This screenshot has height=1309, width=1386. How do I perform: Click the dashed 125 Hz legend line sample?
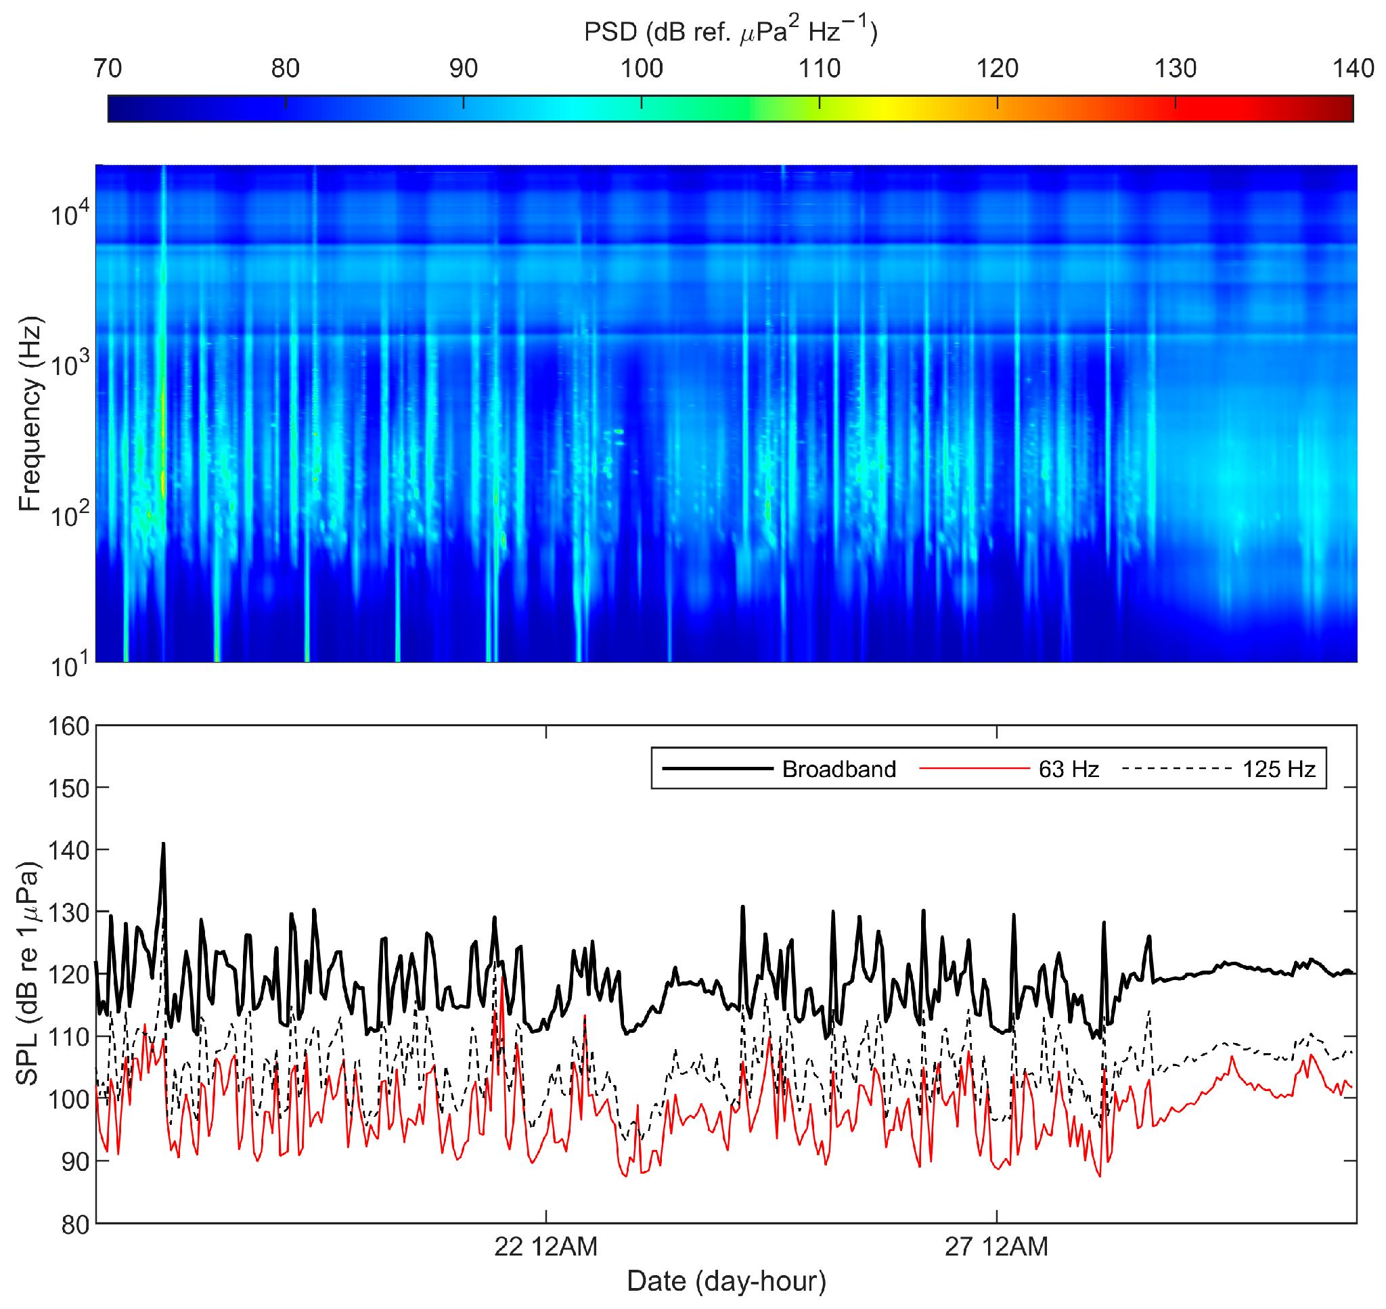click(x=1177, y=769)
